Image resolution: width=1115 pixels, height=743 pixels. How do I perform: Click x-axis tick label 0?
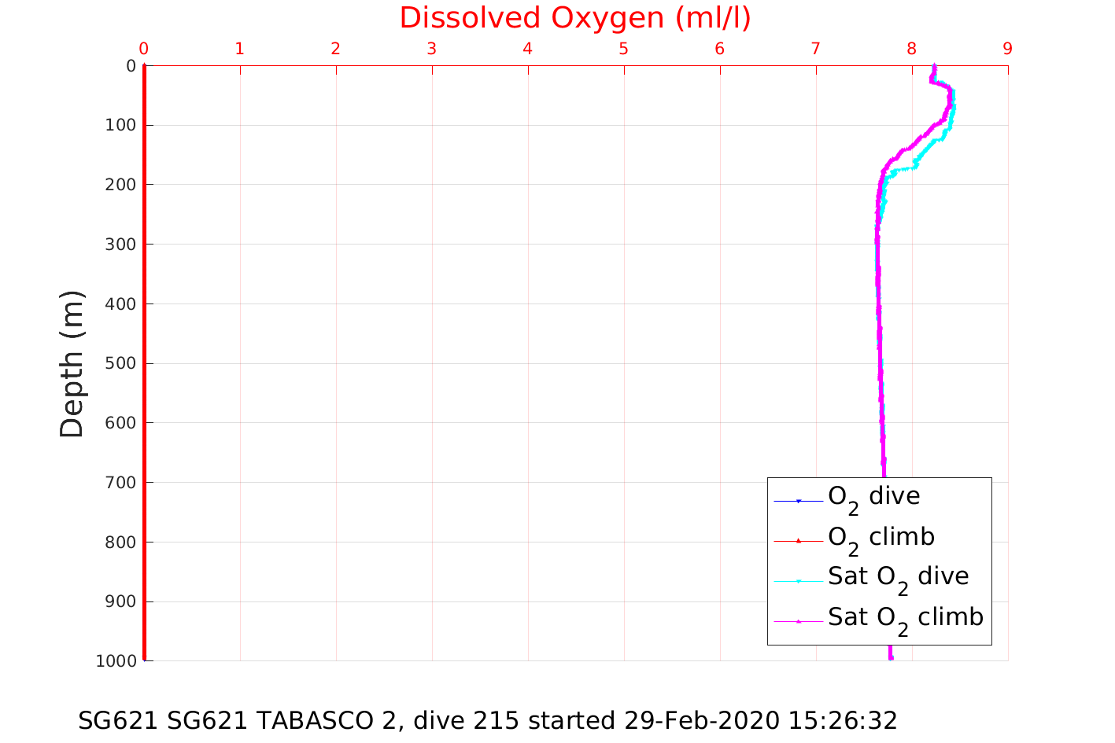tap(144, 49)
